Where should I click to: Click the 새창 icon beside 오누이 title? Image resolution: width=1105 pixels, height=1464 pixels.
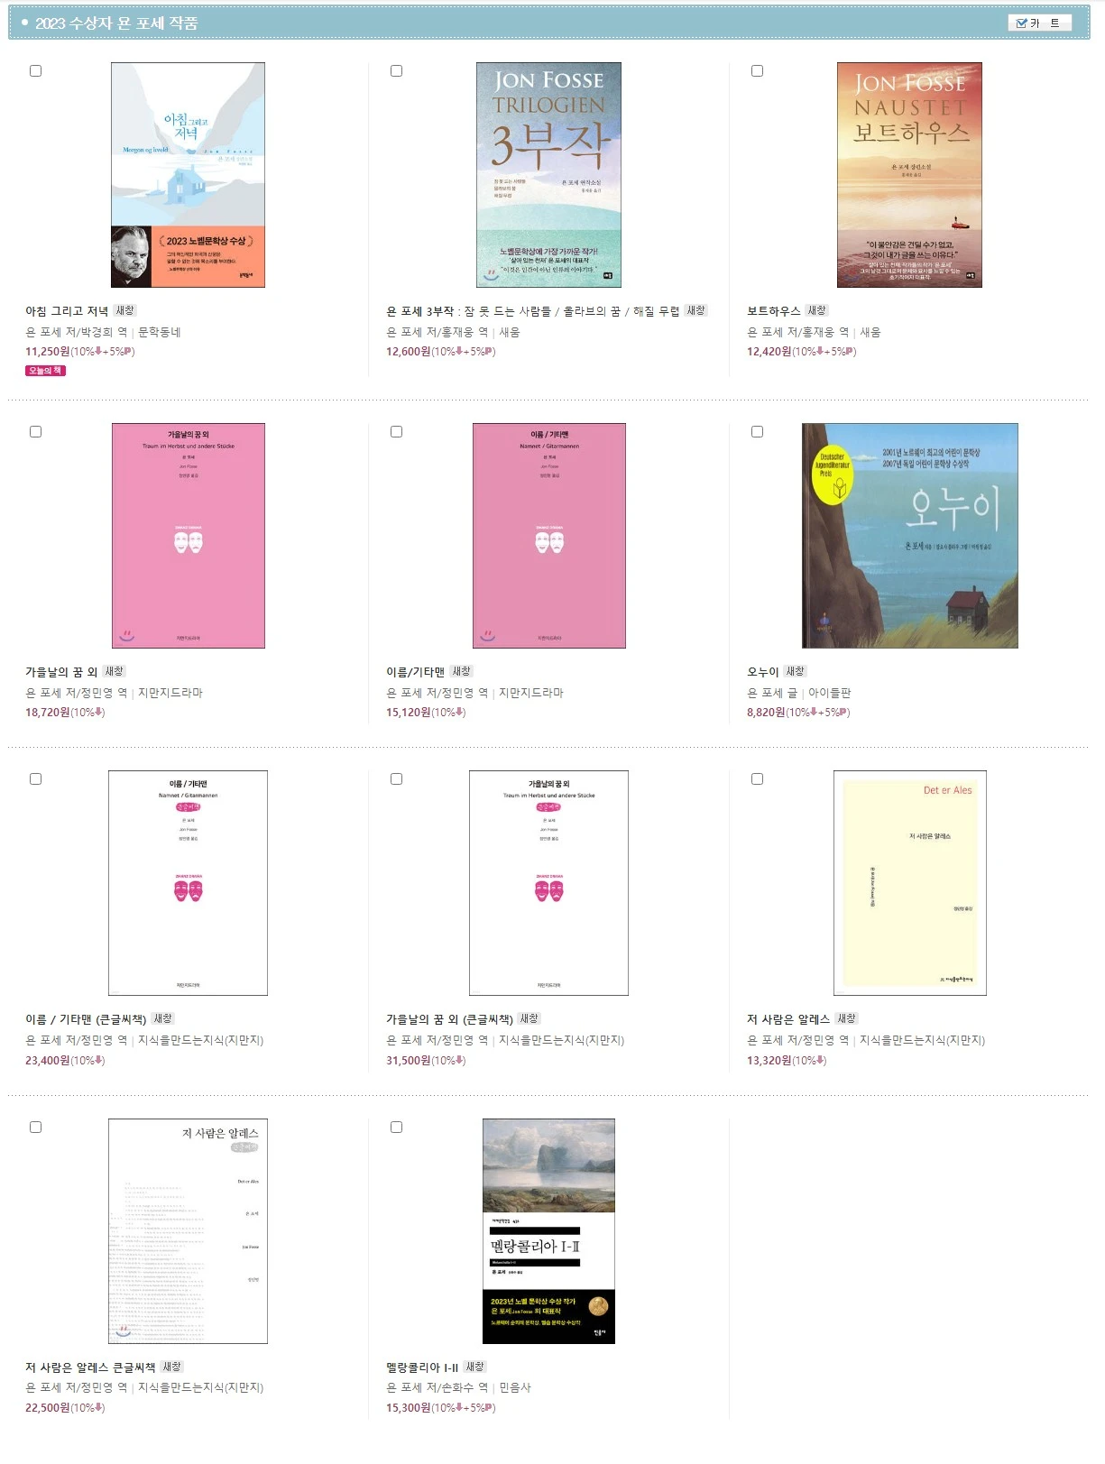click(795, 671)
